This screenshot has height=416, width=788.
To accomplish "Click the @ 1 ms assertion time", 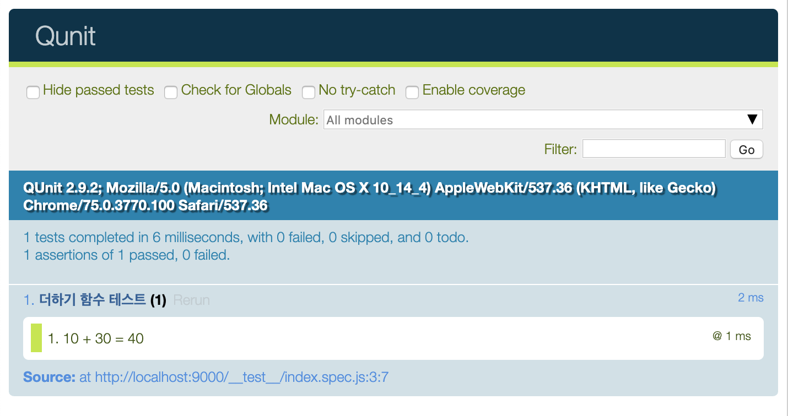I will 732,336.
